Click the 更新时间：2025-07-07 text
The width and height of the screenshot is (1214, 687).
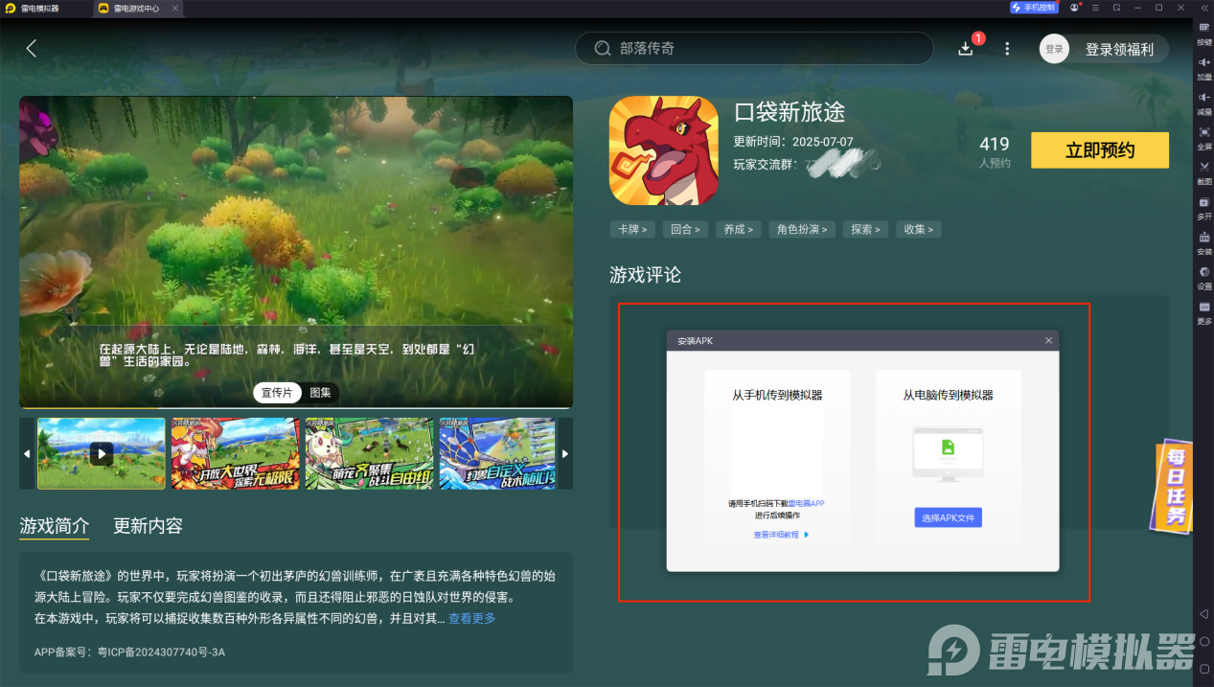pos(793,142)
